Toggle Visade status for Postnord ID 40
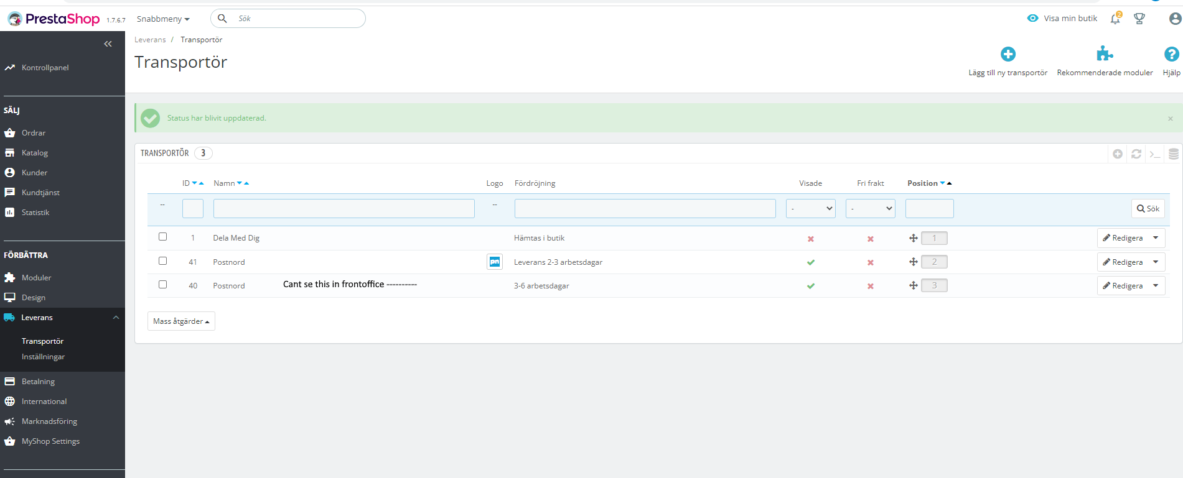Viewport: 1183px width, 478px height. (x=811, y=286)
